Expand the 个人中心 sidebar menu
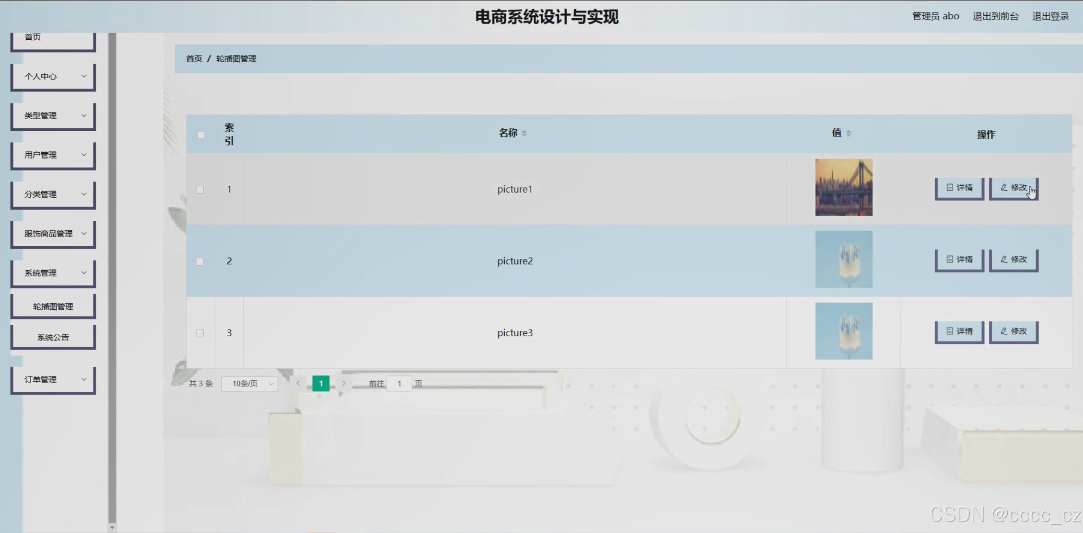The width and height of the screenshot is (1083, 533). click(53, 77)
